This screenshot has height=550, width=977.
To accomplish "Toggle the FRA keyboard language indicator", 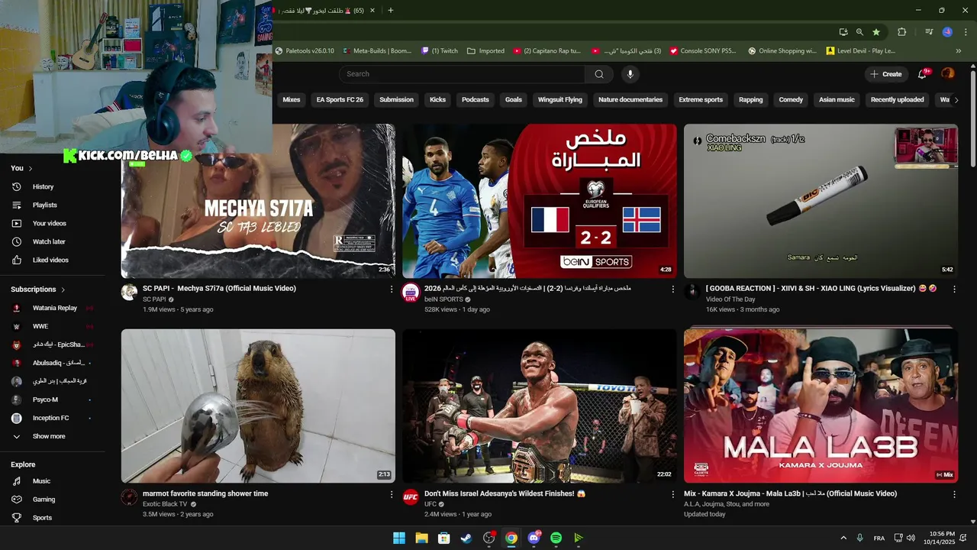I will [879, 538].
